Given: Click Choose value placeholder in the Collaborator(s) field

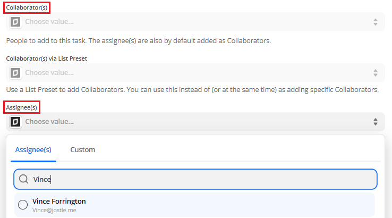Looking at the screenshot, I should point(49,22).
